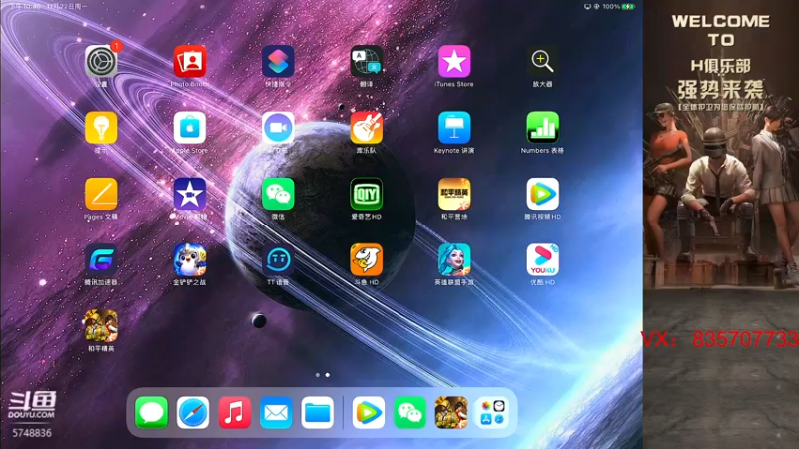799x449 pixels.
Task: Open Safari from the dock
Action: pos(193,412)
